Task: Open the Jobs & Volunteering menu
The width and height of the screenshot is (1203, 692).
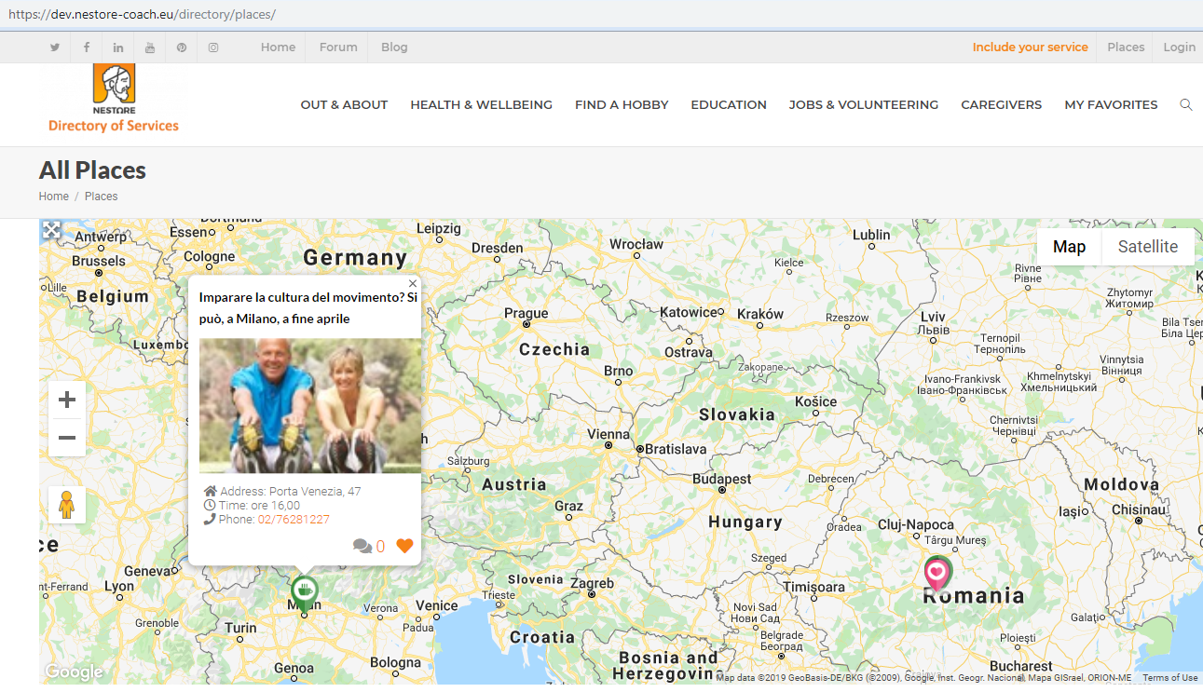Action: (864, 105)
